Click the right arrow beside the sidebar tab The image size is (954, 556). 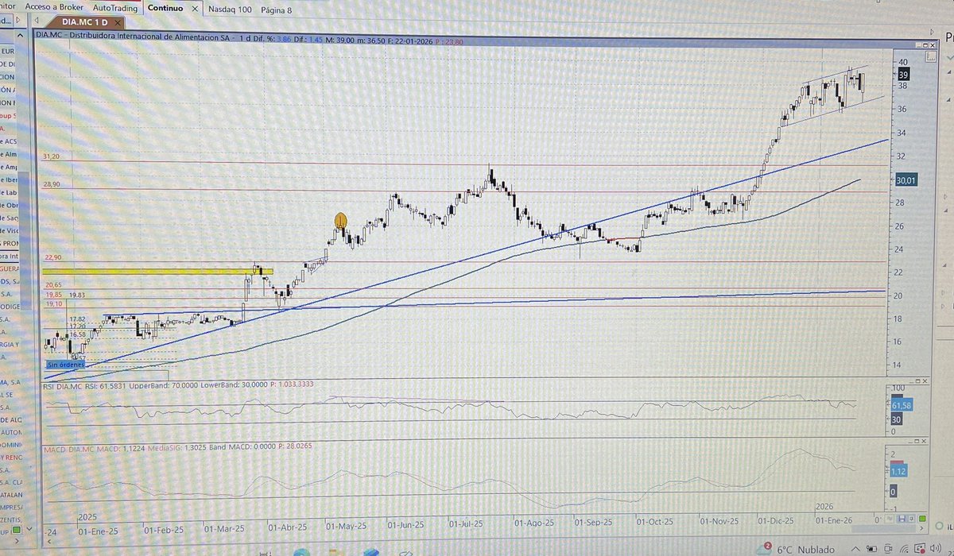17,21
